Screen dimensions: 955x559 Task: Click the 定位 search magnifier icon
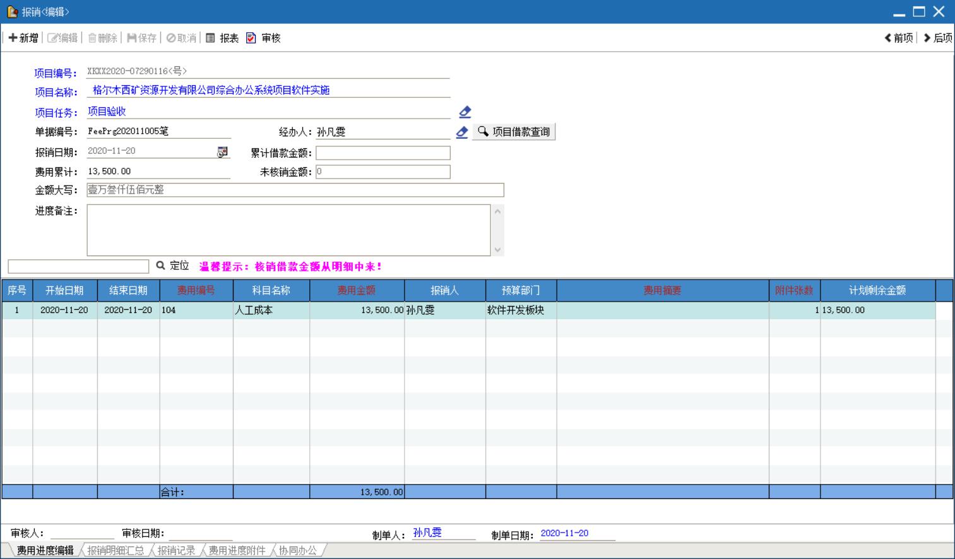[160, 266]
